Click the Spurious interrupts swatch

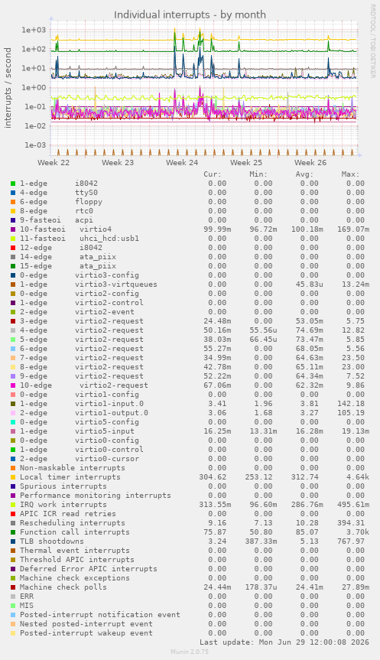13,486
